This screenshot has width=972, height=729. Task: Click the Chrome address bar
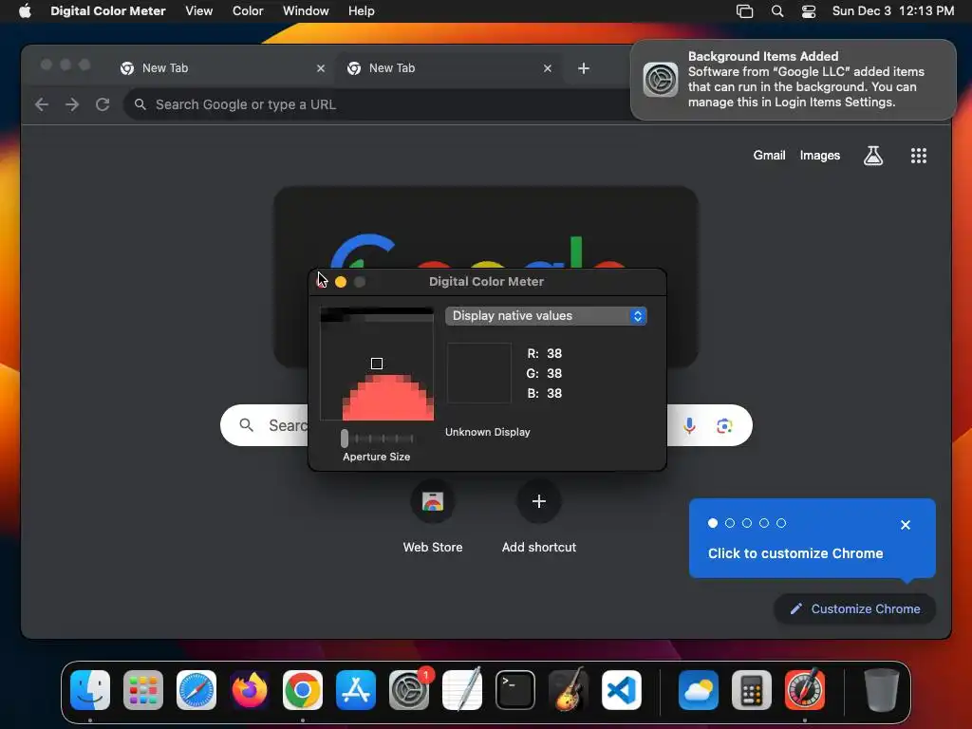tap(377, 104)
